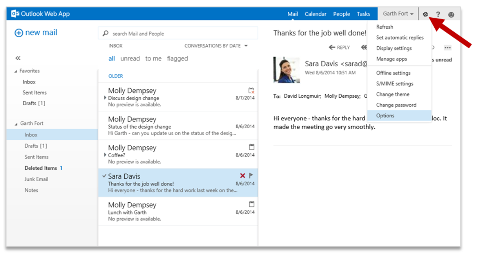Open the more actions ellipsis button
This screenshot has width=477, height=257.
click(x=447, y=47)
